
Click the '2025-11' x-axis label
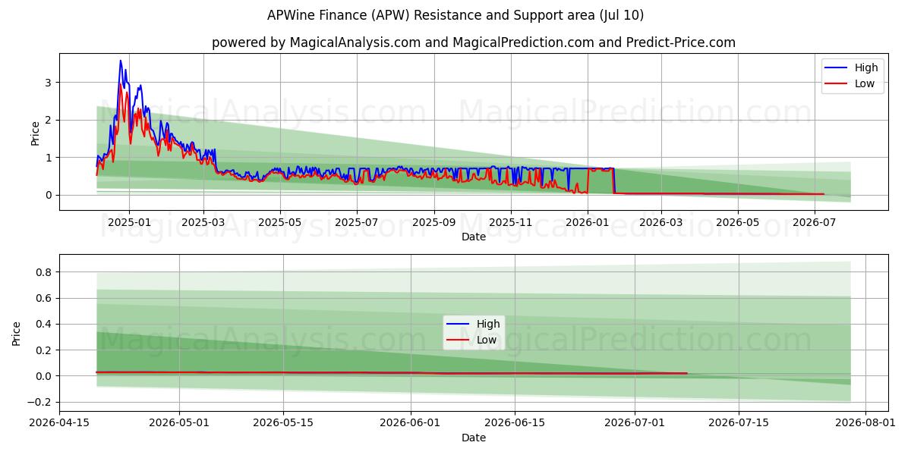point(511,223)
